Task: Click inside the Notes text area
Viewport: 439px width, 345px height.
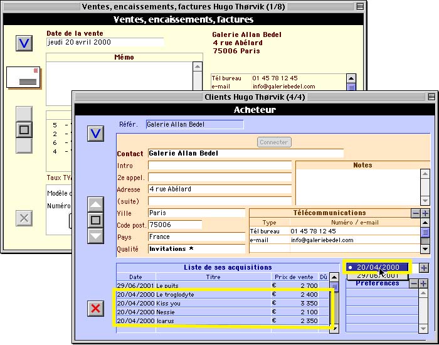Action: coord(358,187)
